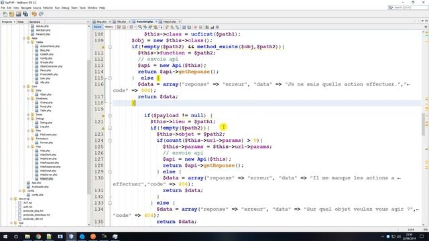Switch to the Ville.php editor tab
429x241 pixels.
coord(121,21)
